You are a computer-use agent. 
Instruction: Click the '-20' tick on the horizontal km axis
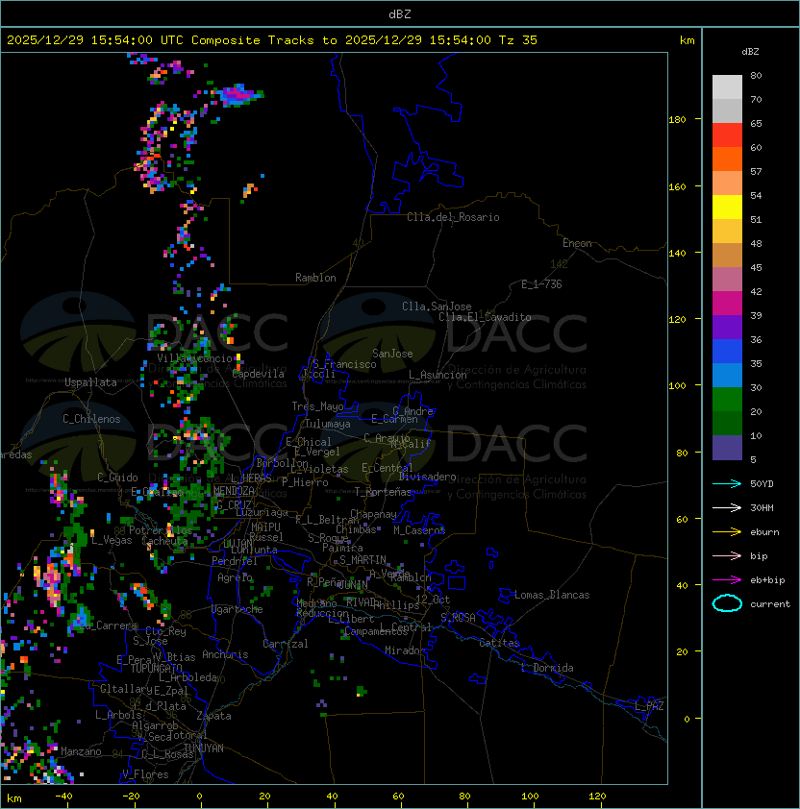(131, 797)
